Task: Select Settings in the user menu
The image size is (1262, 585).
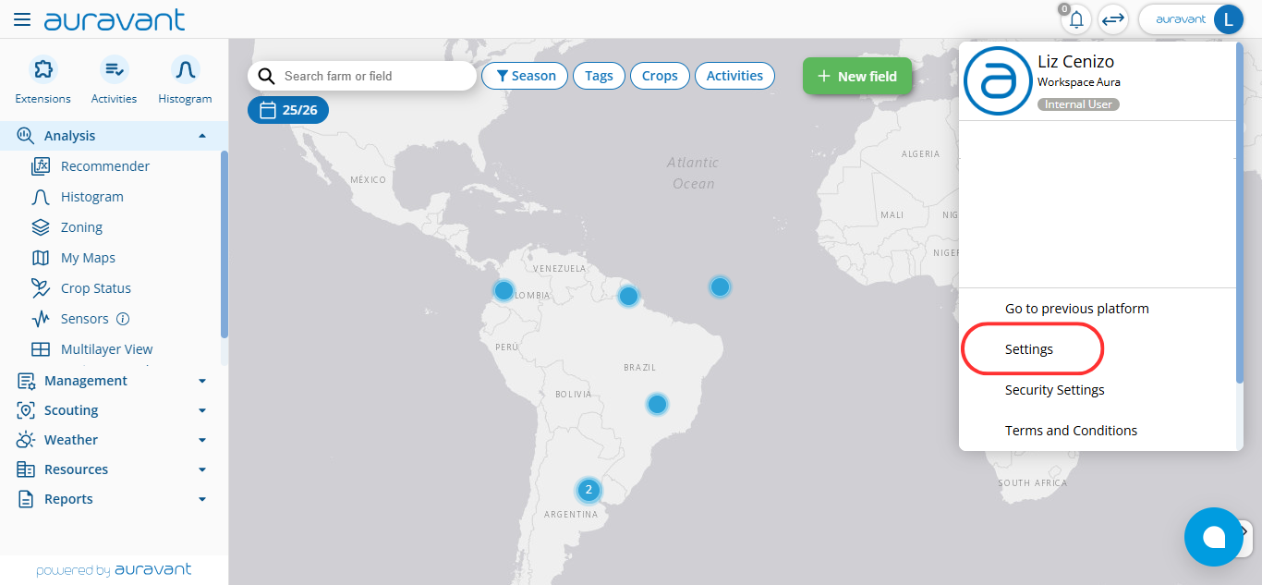Action: [1029, 349]
